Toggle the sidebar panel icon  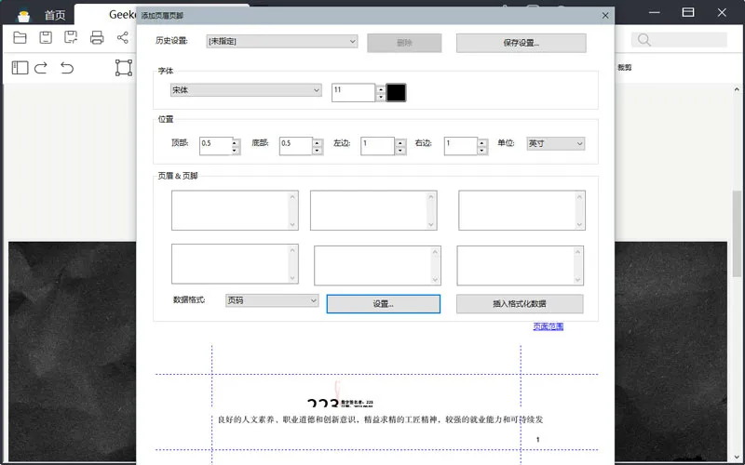tap(20, 68)
